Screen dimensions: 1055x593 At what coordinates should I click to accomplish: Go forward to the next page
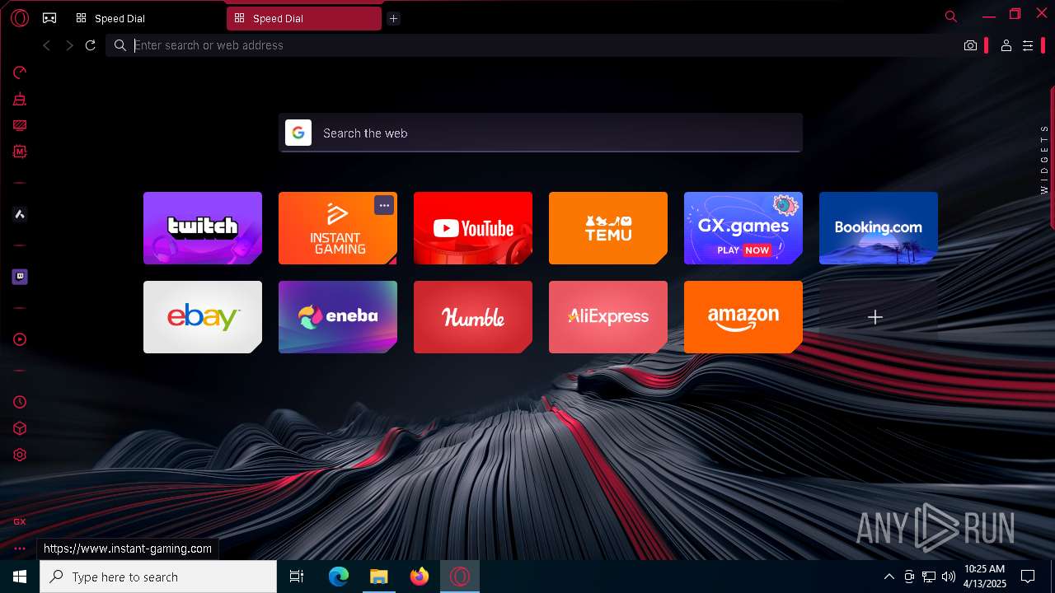[69, 45]
